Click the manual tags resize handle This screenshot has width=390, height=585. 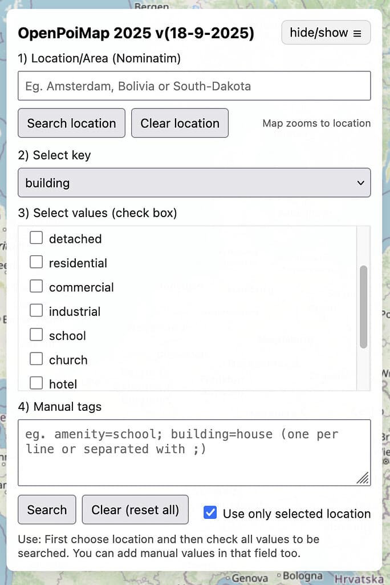click(363, 479)
